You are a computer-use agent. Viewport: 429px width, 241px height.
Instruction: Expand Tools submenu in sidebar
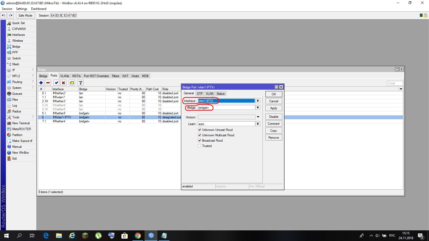tap(33, 117)
